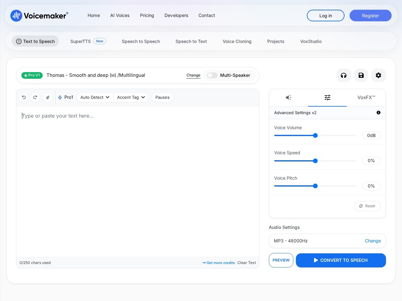This screenshot has height=301, width=402.
Task: Click the Log in button
Action: [326, 16]
